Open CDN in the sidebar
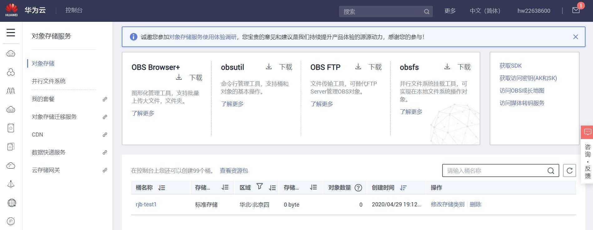This screenshot has width=593, height=230. click(x=37, y=135)
